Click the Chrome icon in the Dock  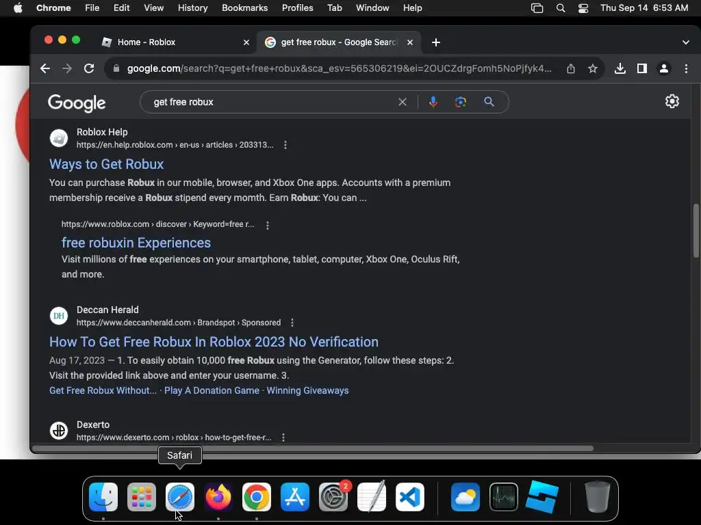257,497
